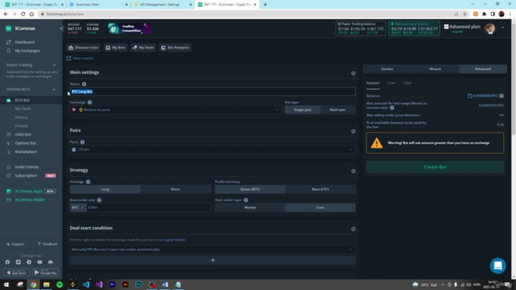Open Spotify from the taskbar
Image resolution: width=516 pixels, height=290 pixels.
point(60,284)
